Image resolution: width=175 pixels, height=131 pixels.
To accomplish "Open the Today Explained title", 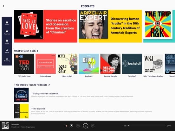I will (x=38, y=109).
